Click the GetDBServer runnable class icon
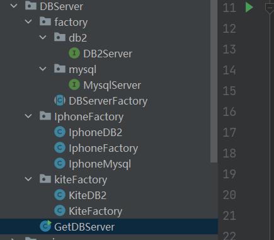The image size is (274, 240). pyautogui.click(x=45, y=226)
